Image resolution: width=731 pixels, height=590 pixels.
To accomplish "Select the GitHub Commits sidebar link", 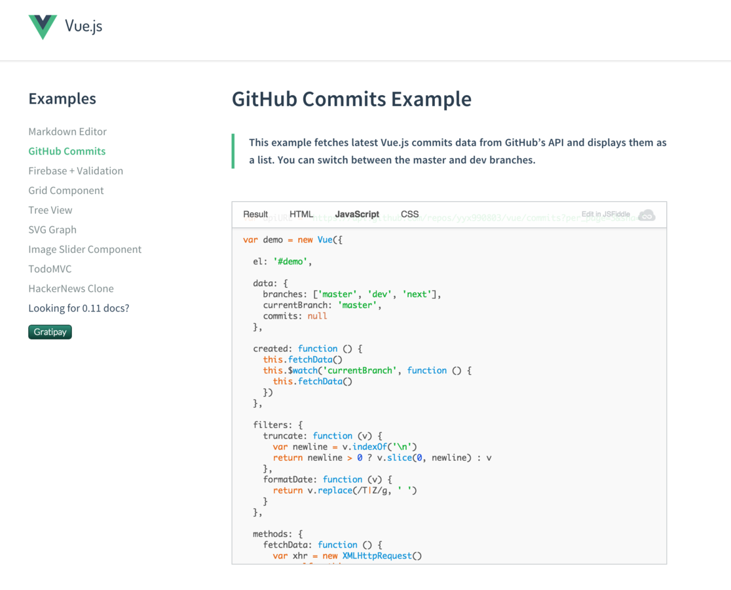I will pos(67,151).
